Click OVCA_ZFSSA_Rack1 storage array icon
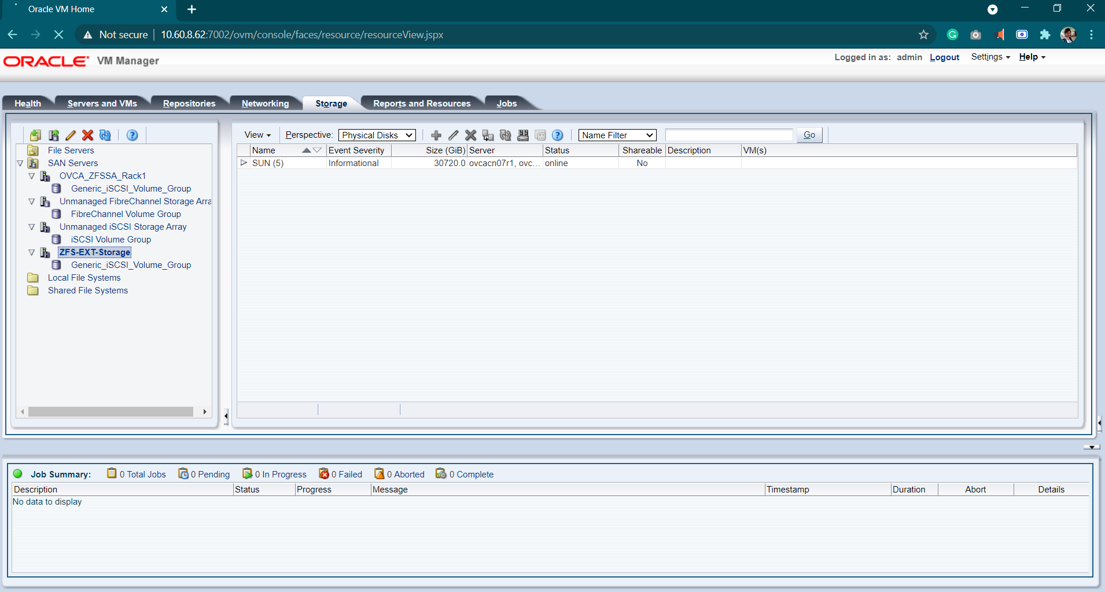 coord(45,176)
